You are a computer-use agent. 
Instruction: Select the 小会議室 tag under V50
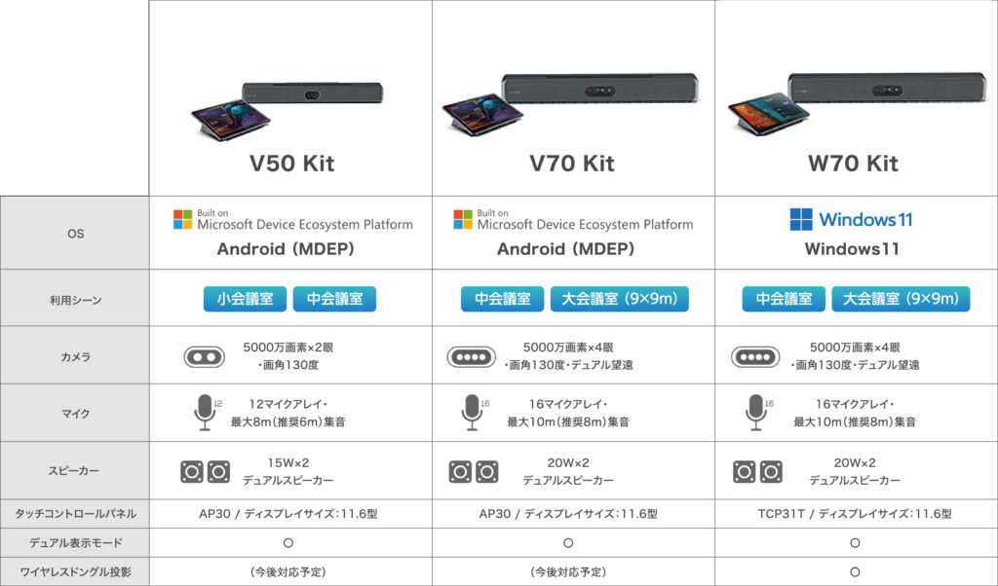click(245, 299)
